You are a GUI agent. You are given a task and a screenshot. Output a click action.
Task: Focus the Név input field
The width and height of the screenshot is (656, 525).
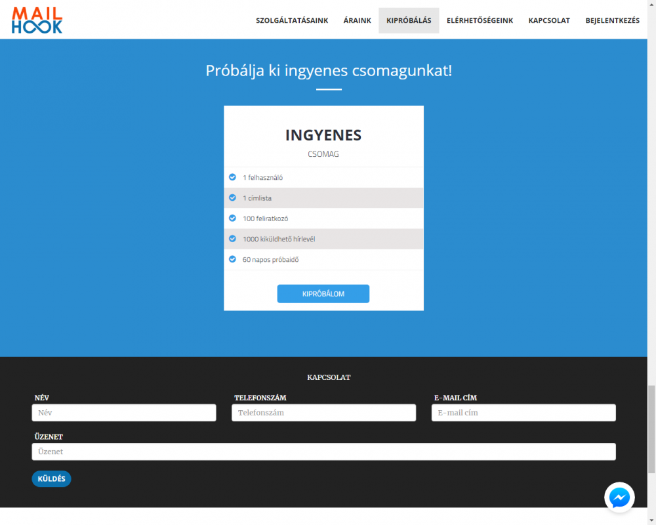pyautogui.click(x=124, y=413)
